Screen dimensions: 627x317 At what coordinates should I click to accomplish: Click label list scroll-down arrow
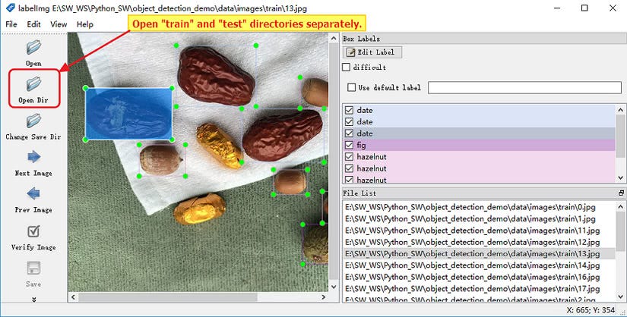click(x=621, y=178)
